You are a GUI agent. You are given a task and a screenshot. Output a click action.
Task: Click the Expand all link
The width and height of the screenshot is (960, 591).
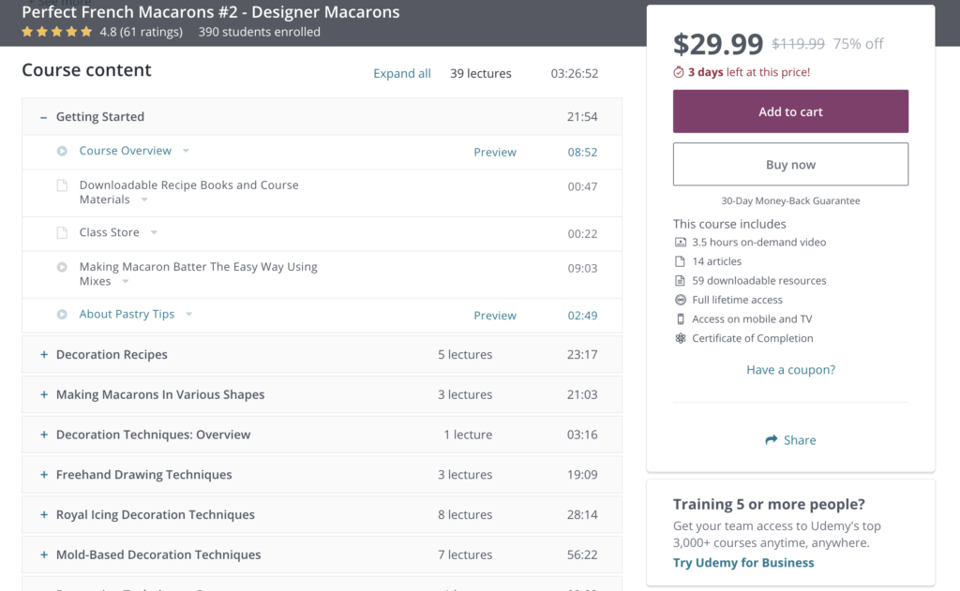pyautogui.click(x=401, y=74)
